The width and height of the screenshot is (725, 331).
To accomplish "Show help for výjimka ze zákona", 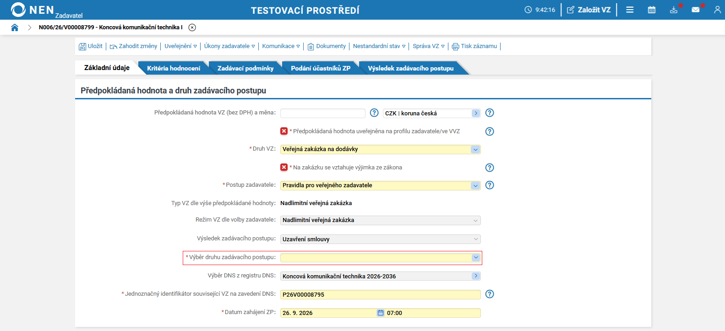I will tap(490, 168).
